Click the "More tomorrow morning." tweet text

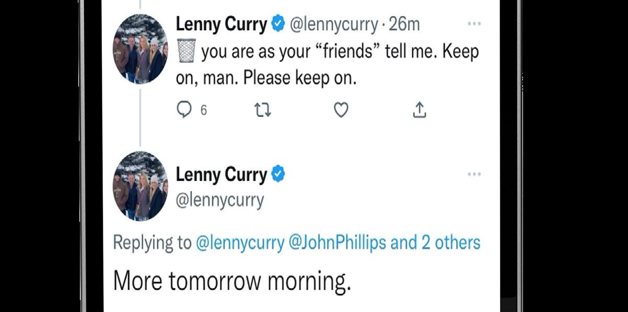tap(232, 281)
